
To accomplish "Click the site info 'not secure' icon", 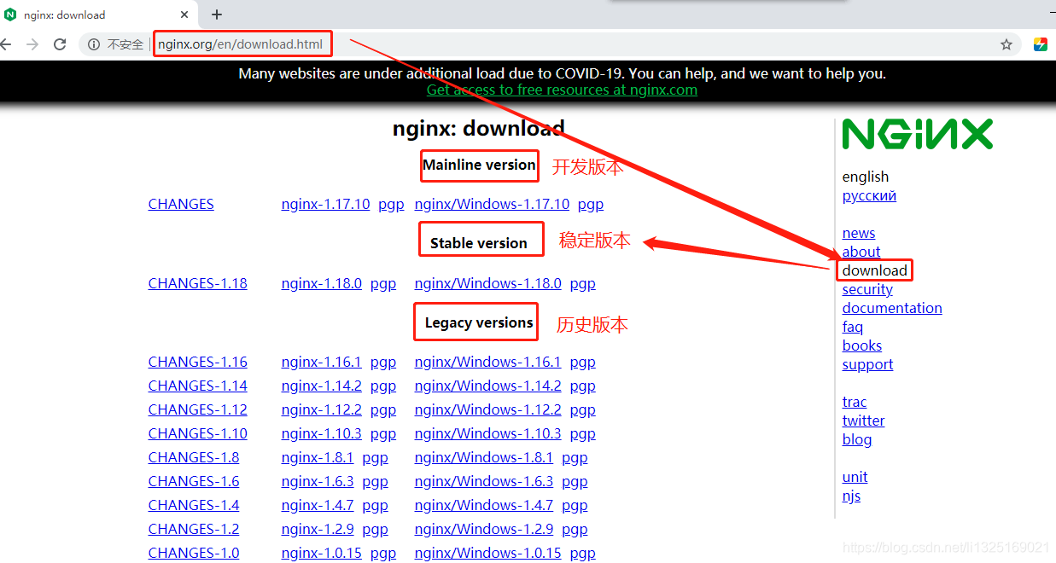I will click(x=94, y=44).
